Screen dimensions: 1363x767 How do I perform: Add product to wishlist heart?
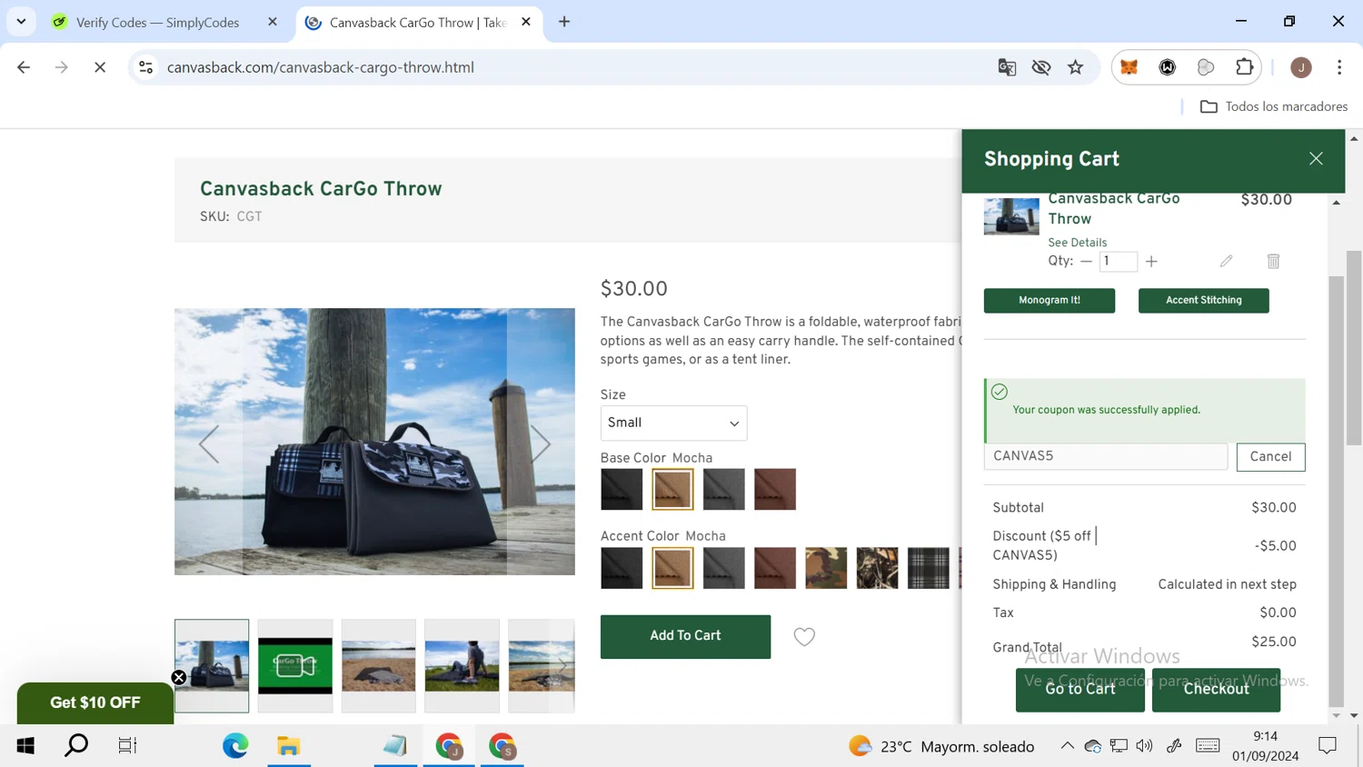point(804,636)
